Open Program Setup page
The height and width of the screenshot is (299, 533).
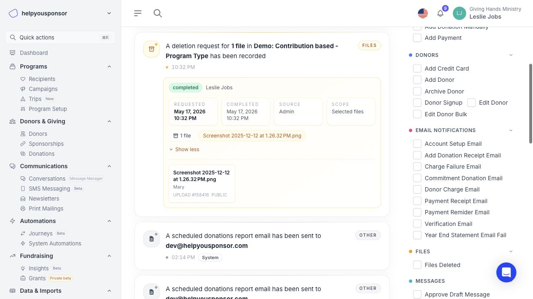pos(47,109)
